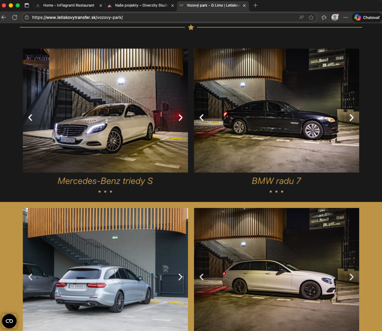Open the browser profile avatar
The image size is (382, 331).
[x=335, y=17]
